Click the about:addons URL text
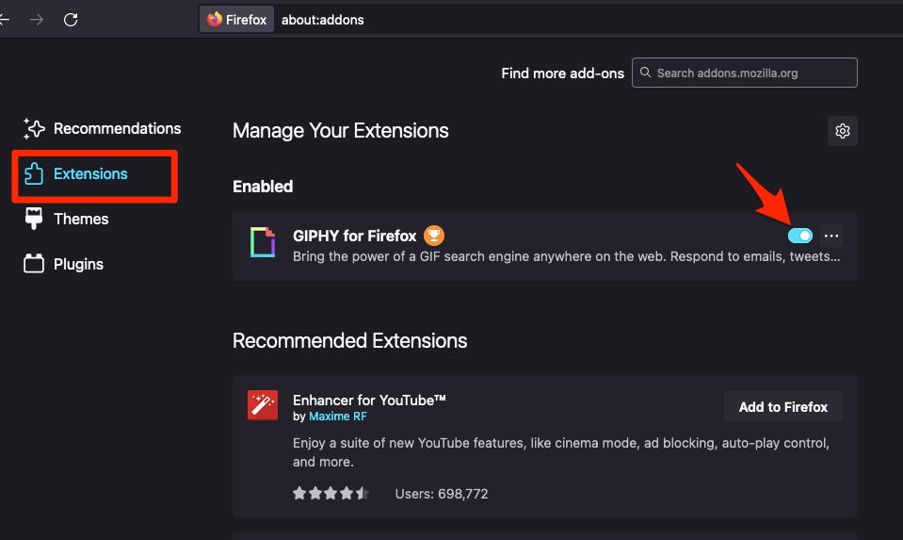 click(x=322, y=20)
